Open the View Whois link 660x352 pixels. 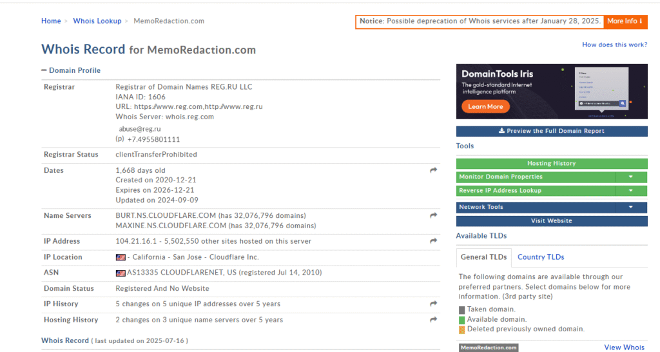click(x=624, y=347)
